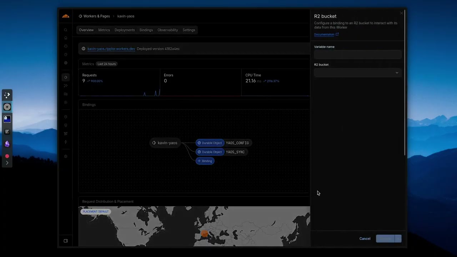This screenshot has height=257, width=457.
Task: Open the Deployments tab
Action: pos(125,30)
